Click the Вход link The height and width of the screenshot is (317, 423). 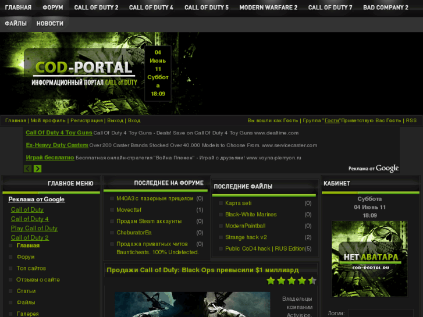point(134,120)
